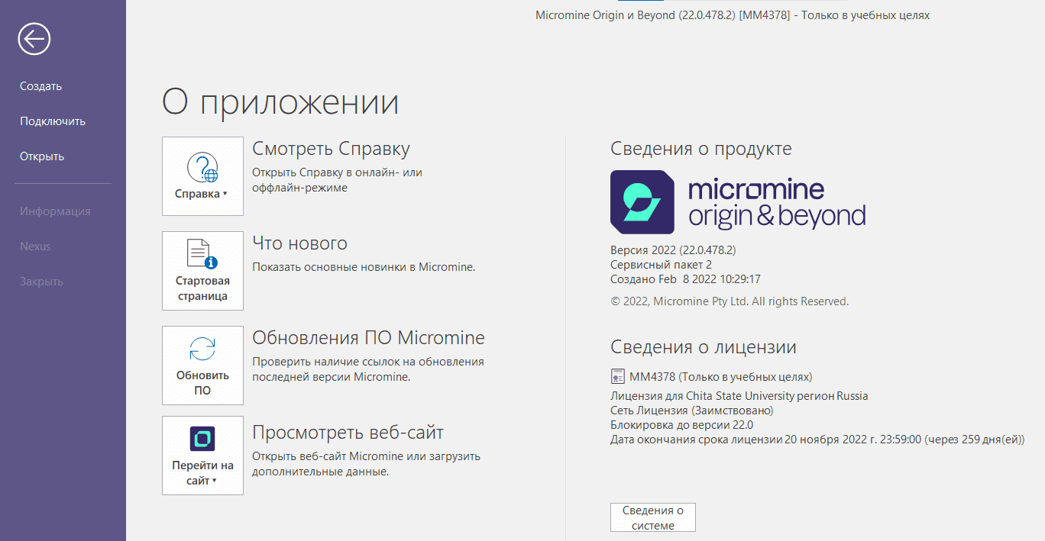
Task: Click the Проверить наличие ссылок description
Action: click(368, 369)
